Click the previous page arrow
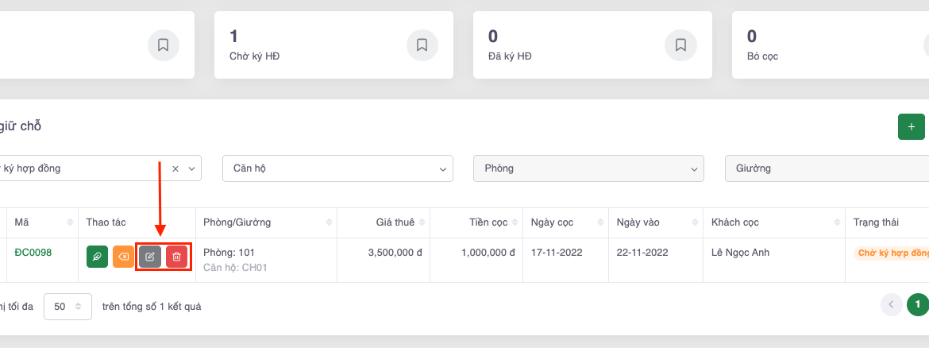The image size is (929, 348). 891,304
